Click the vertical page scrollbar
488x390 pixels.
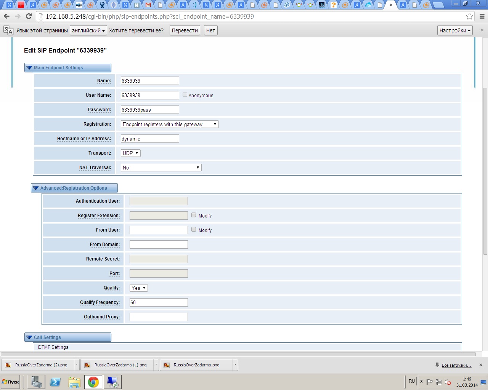tap(485, 171)
